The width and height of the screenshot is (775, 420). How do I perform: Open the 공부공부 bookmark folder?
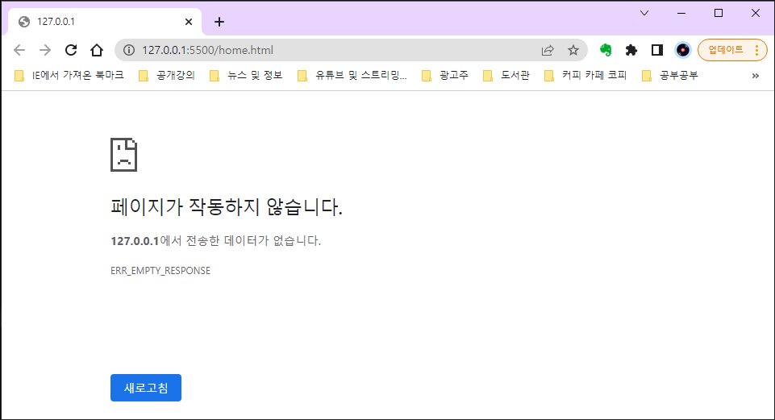(x=669, y=76)
